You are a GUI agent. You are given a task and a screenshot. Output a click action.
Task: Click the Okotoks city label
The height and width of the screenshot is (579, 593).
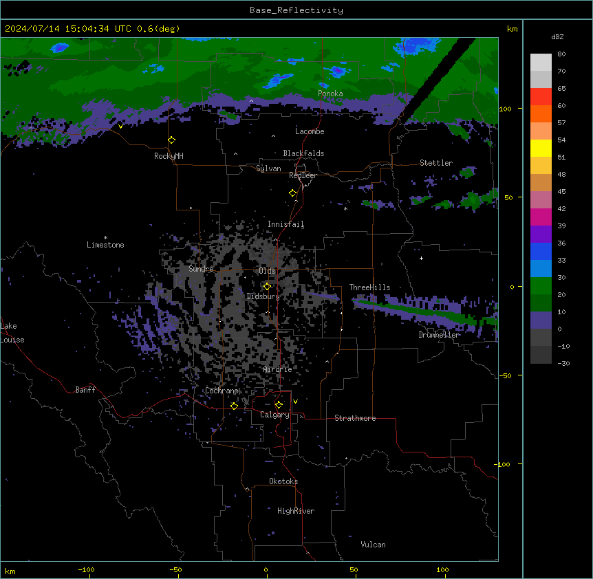[x=283, y=481]
